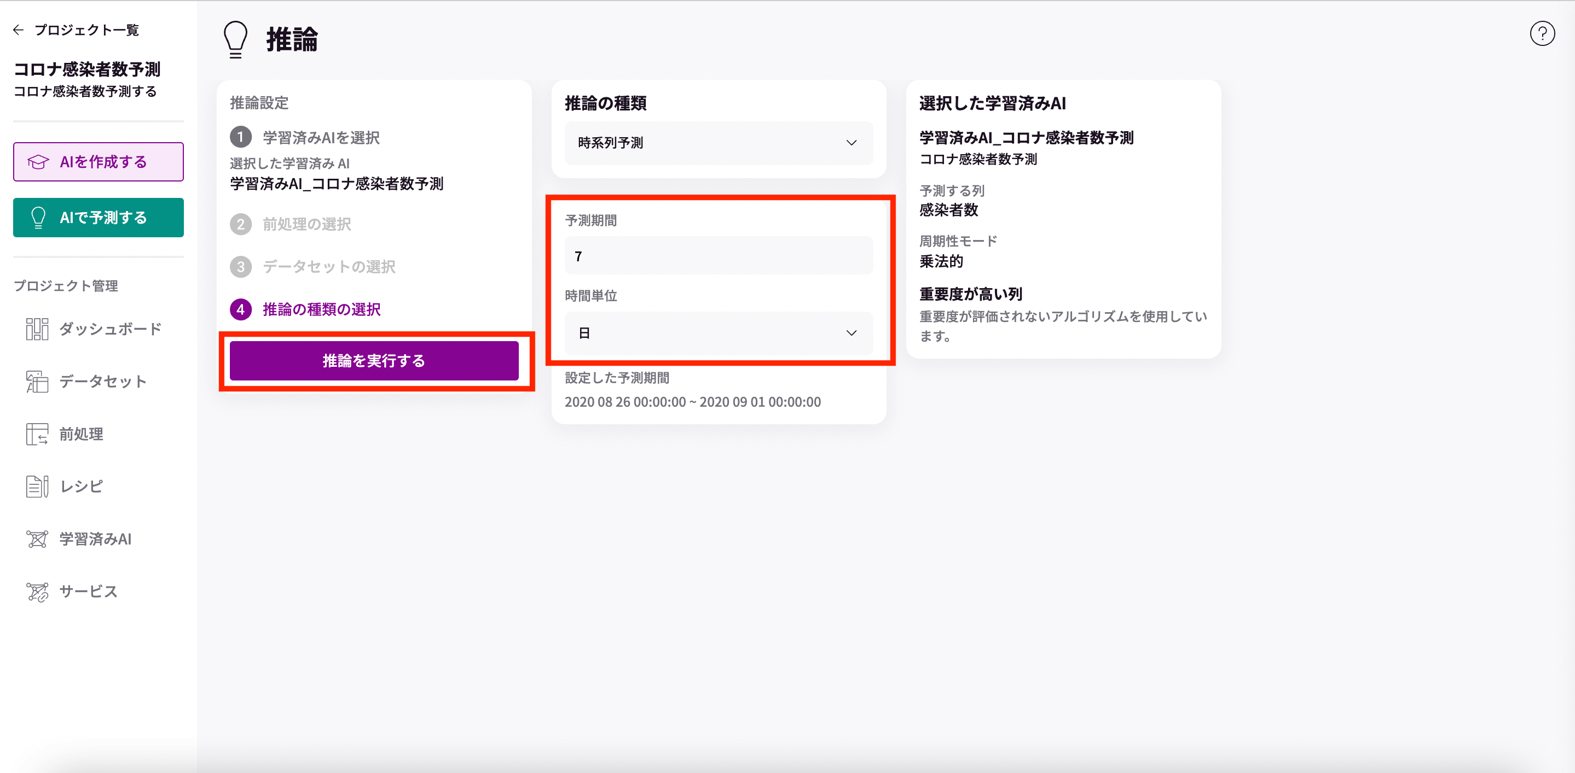
Task: Click the back arrow beside プロジェクト一覧
Action: [19, 30]
